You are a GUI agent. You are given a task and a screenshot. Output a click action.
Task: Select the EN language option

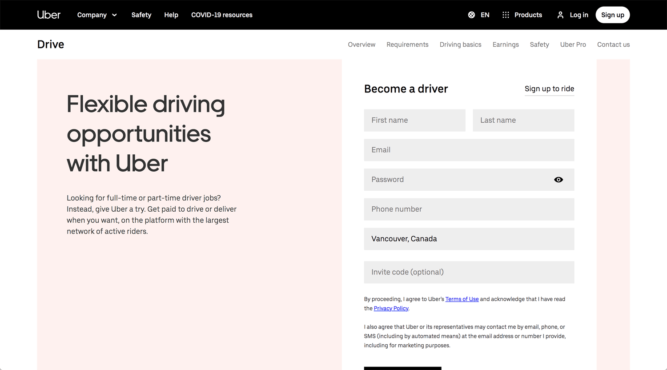coord(485,15)
